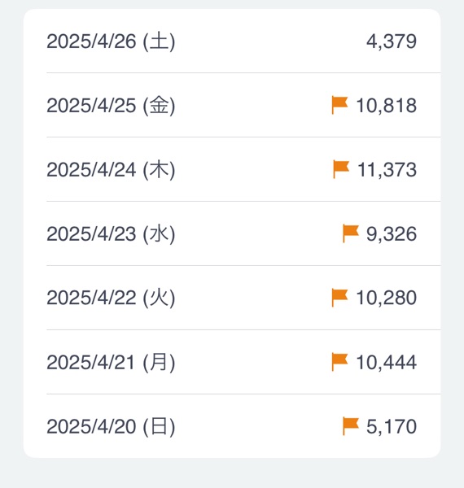Image resolution: width=464 pixels, height=488 pixels.
Task: Click the orange flag beside 9,326
Action: (x=351, y=233)
